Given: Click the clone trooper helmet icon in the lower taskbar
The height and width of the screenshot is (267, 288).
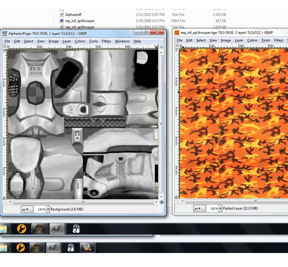Looking at the screenshot, I should 71,248.
